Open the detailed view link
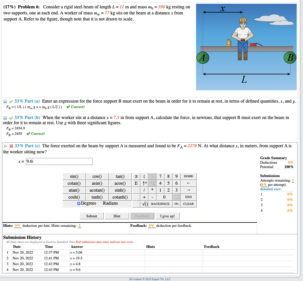Screen dimensions: 303x281 270,189
